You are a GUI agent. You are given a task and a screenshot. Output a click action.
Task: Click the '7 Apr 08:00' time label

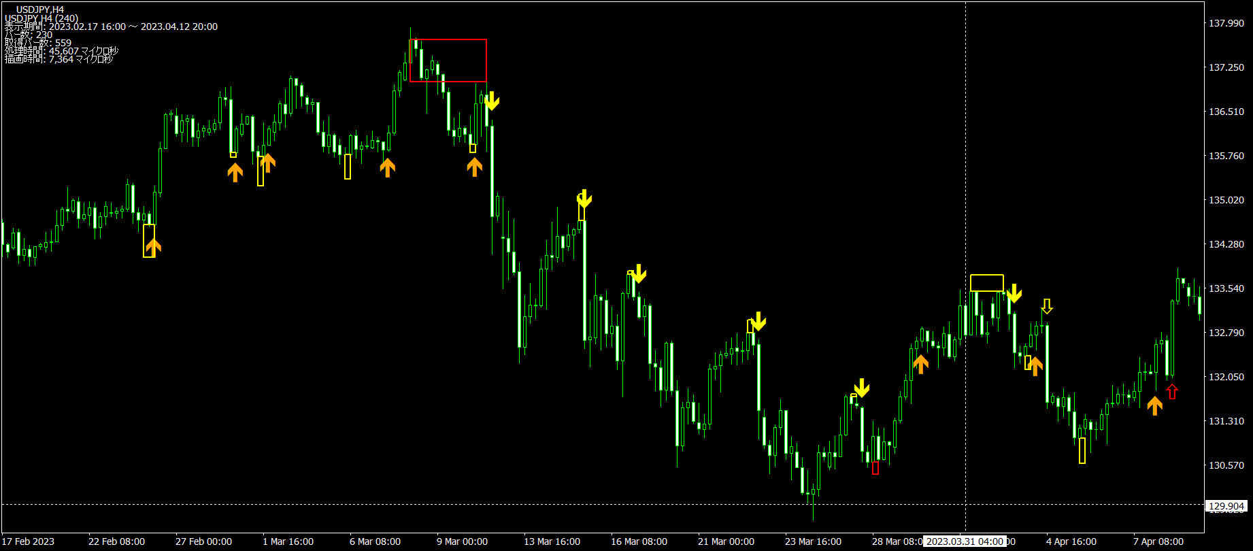(1158, 541)
